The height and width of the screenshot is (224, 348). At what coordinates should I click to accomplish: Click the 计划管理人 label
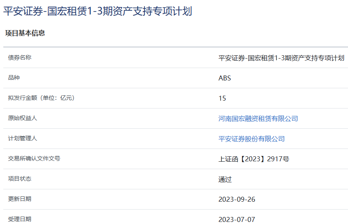click(22, 138)
